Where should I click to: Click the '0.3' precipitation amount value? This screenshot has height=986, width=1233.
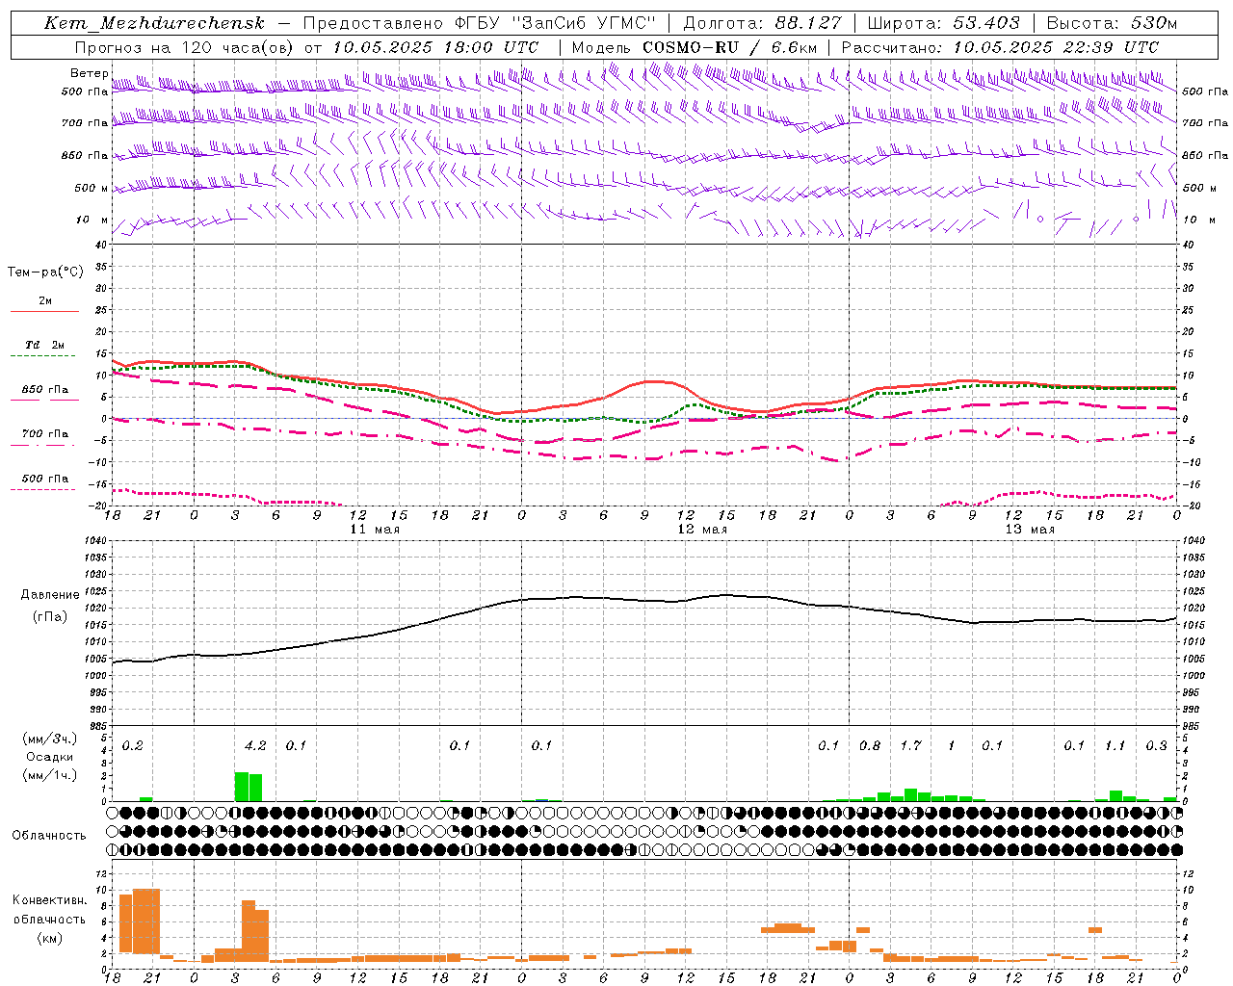tap(1156, 746)
